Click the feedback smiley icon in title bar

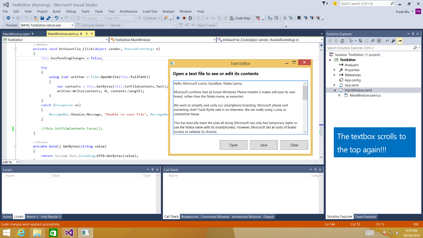click(x=335, y=3)
